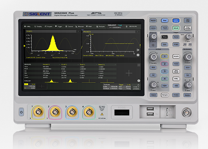Click the play arrow beside trend plot
208x149 pixels.
[x=138, y=50]
